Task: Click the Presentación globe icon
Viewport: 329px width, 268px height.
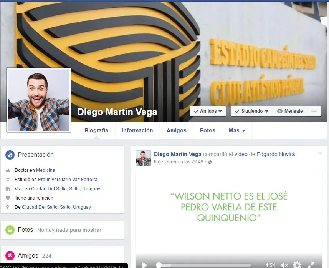Action: click(10, 155)
